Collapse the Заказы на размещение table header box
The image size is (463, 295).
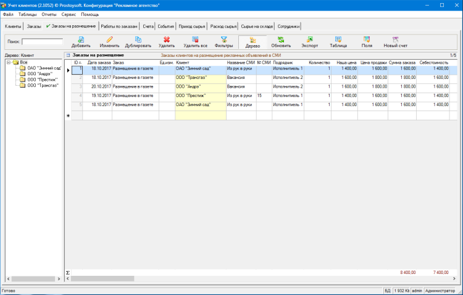point(69,55)
